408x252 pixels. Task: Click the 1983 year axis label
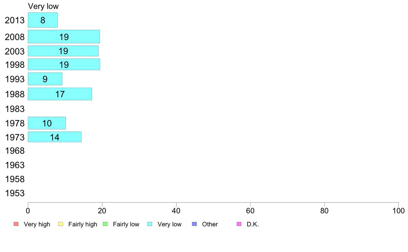click(x=15, y=109)
